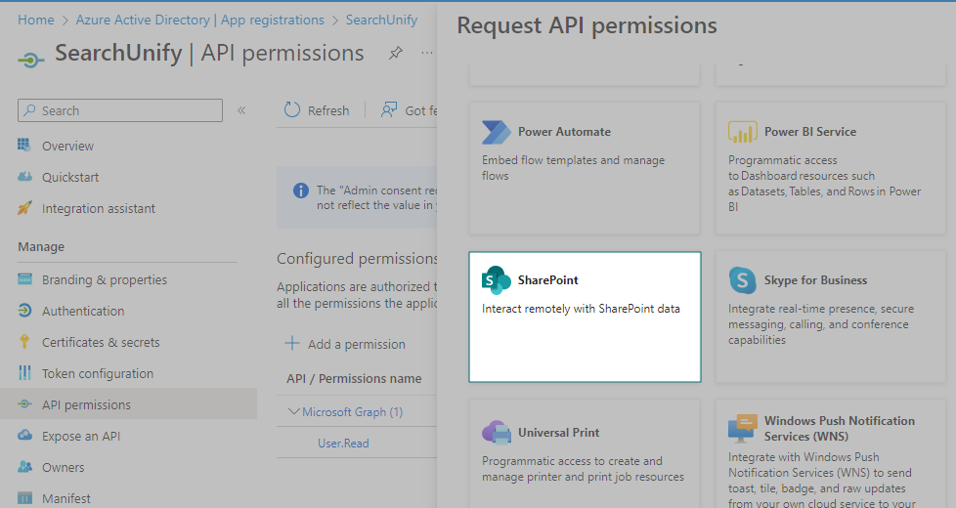Select Windows Push Notification Services icon
Viewport: 956px width, 508px height.
point(743,429)
